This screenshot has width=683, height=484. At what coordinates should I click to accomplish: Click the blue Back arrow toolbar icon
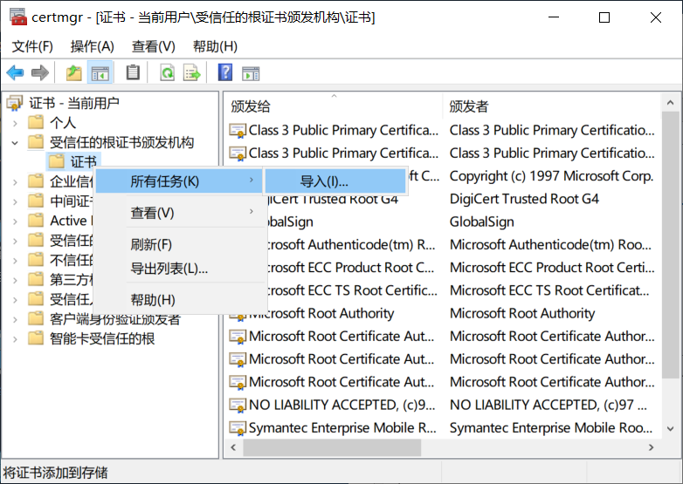pos(15,72)
